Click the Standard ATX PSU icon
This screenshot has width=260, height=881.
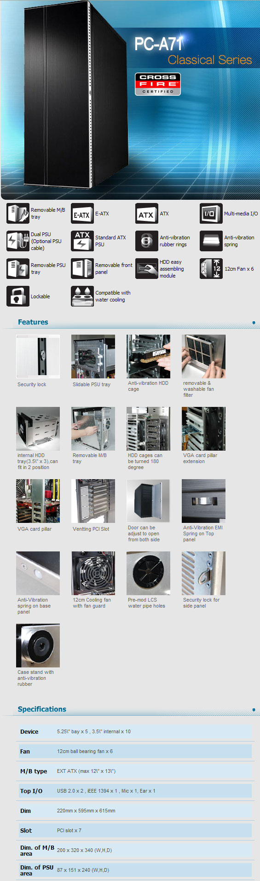82,241
